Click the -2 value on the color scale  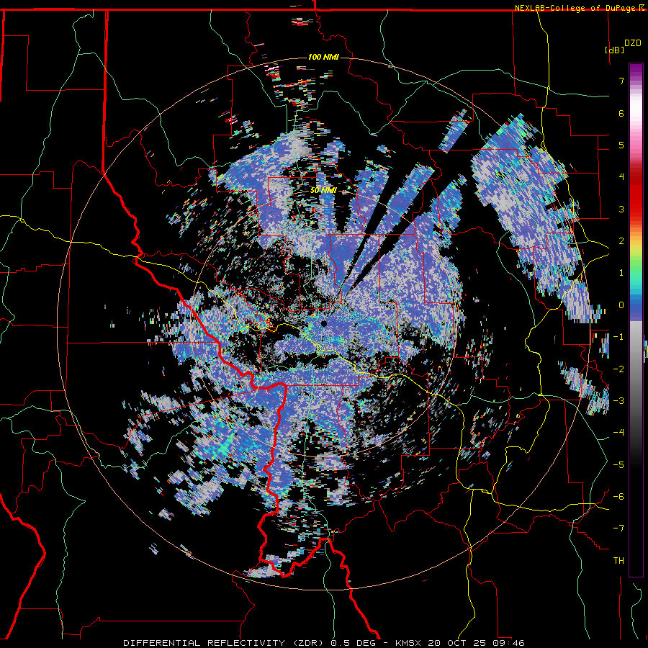pos(618,369)
